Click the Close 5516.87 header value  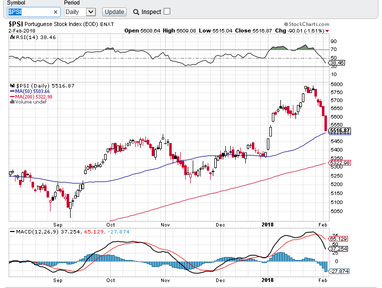click(x=253, y=30)
